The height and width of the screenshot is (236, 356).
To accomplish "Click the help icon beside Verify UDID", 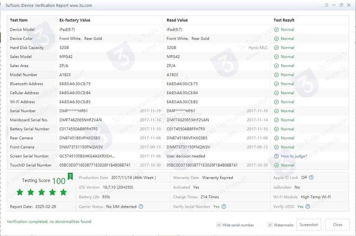I will (x=308, y=206).
